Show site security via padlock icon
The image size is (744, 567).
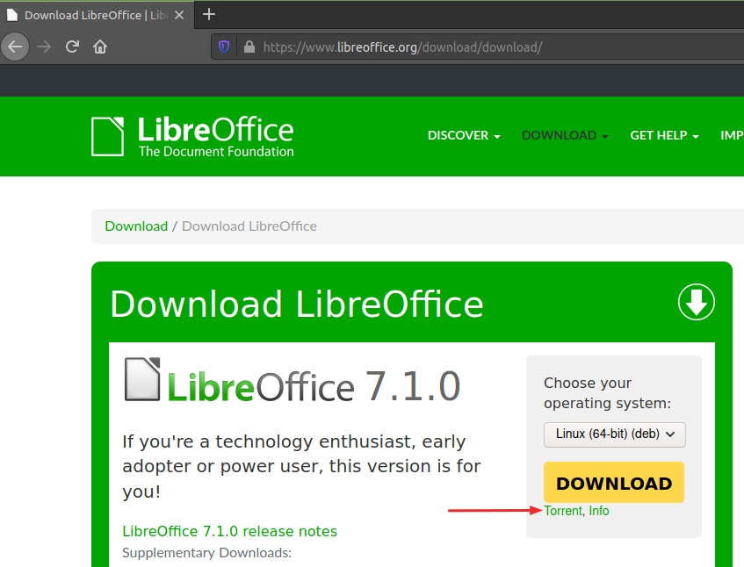[x=249, y=47]
